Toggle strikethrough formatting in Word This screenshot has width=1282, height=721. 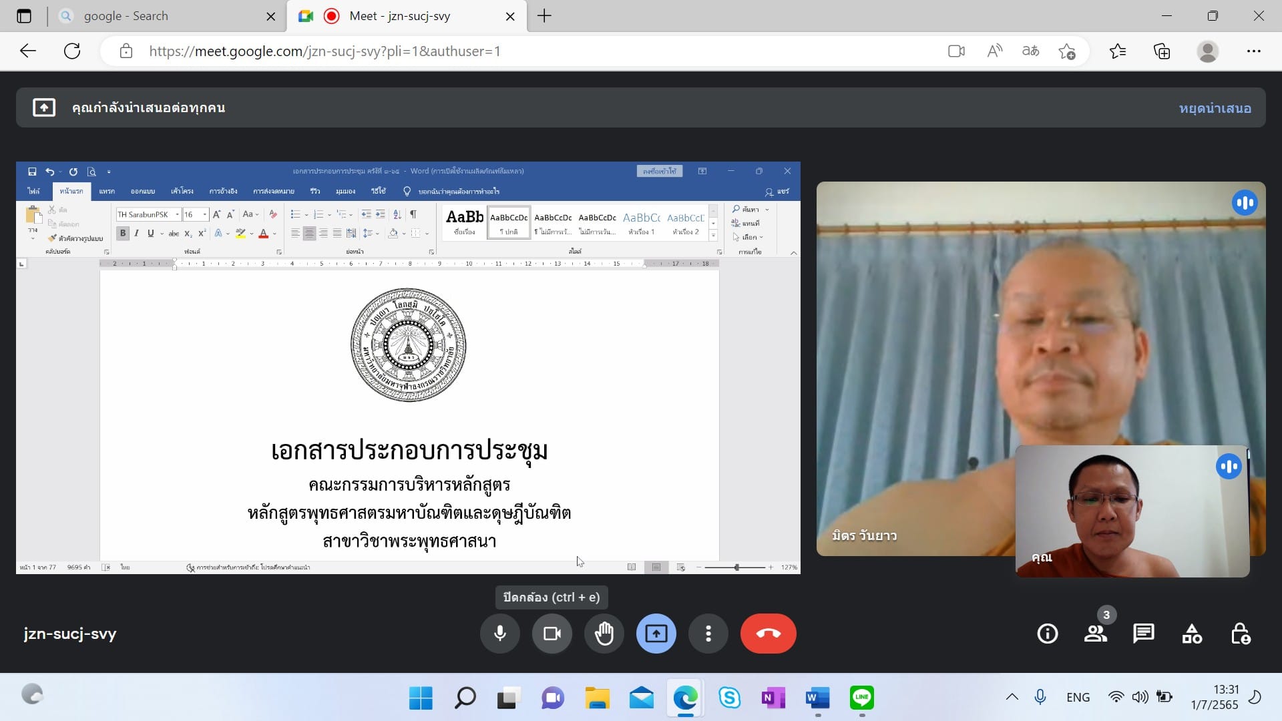click(174, 234)
